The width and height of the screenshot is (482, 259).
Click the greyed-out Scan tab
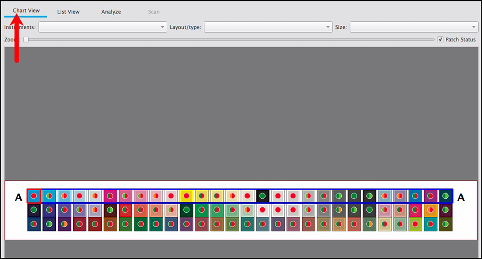point(154,12)
